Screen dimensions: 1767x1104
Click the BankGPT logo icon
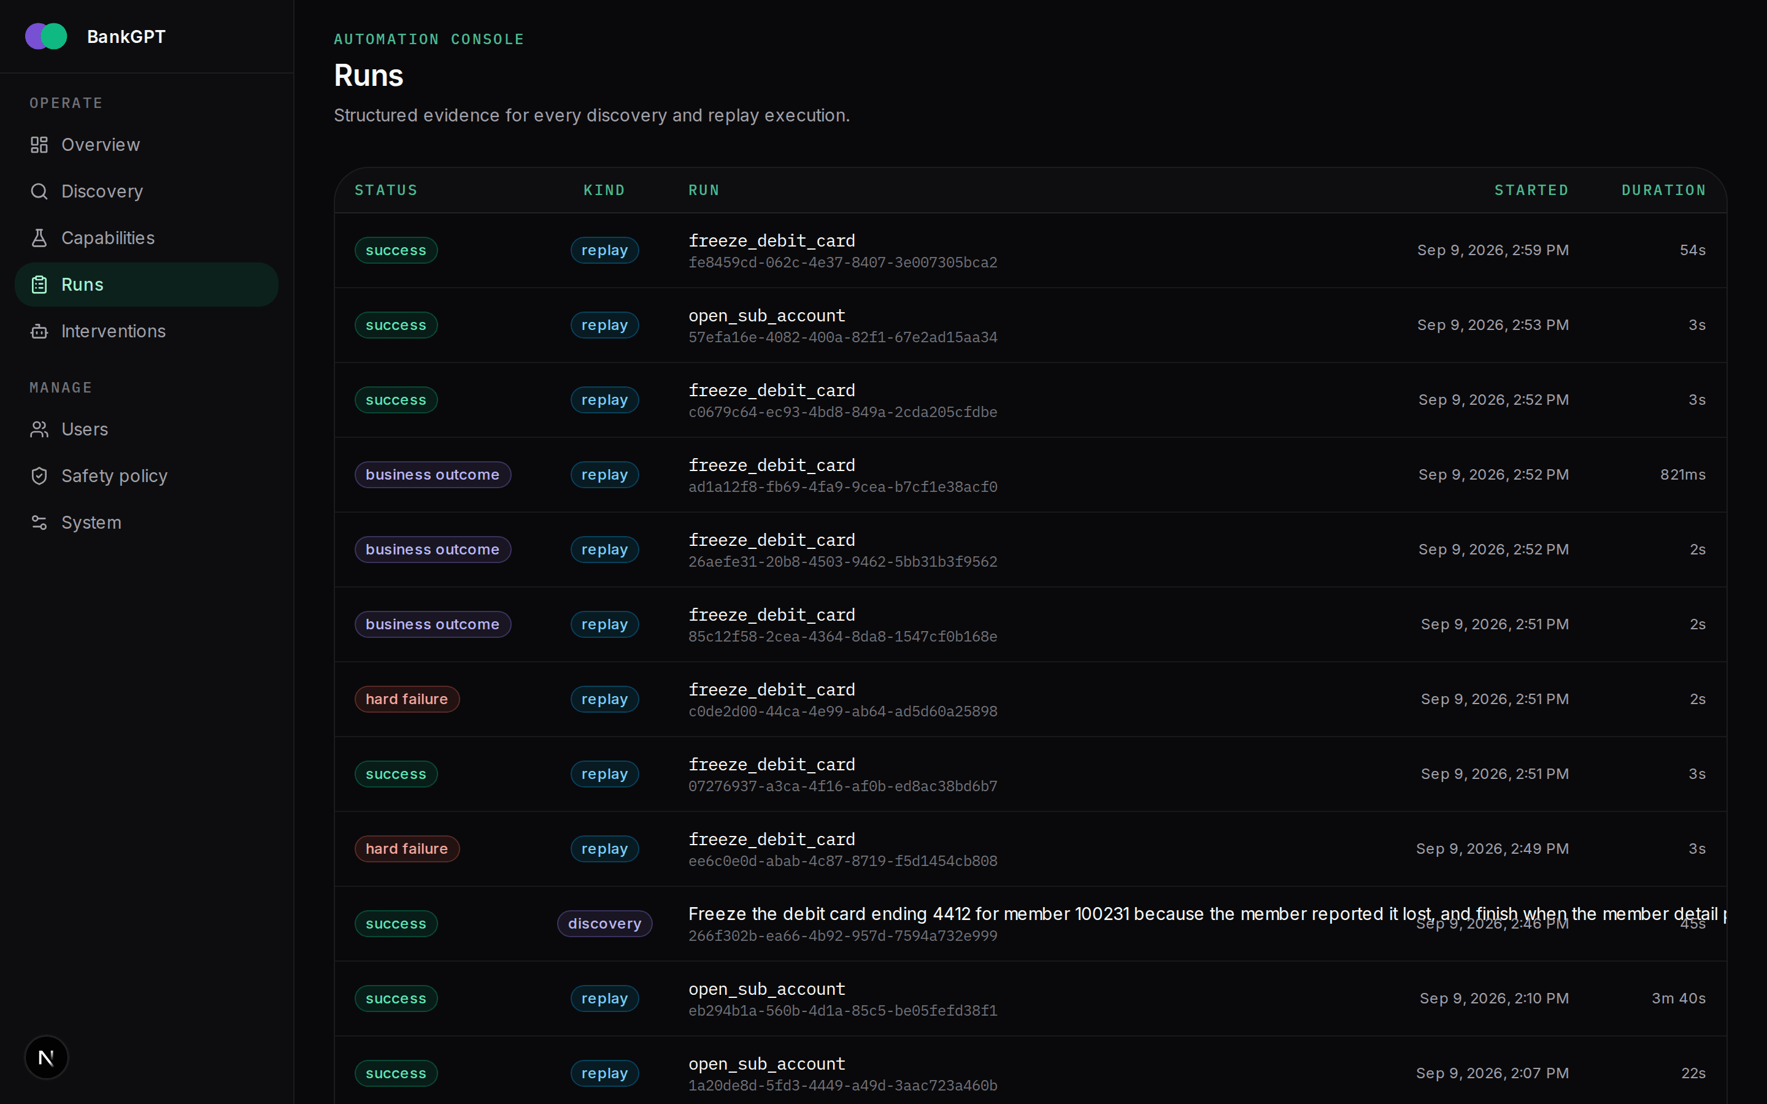pos(46,37)
